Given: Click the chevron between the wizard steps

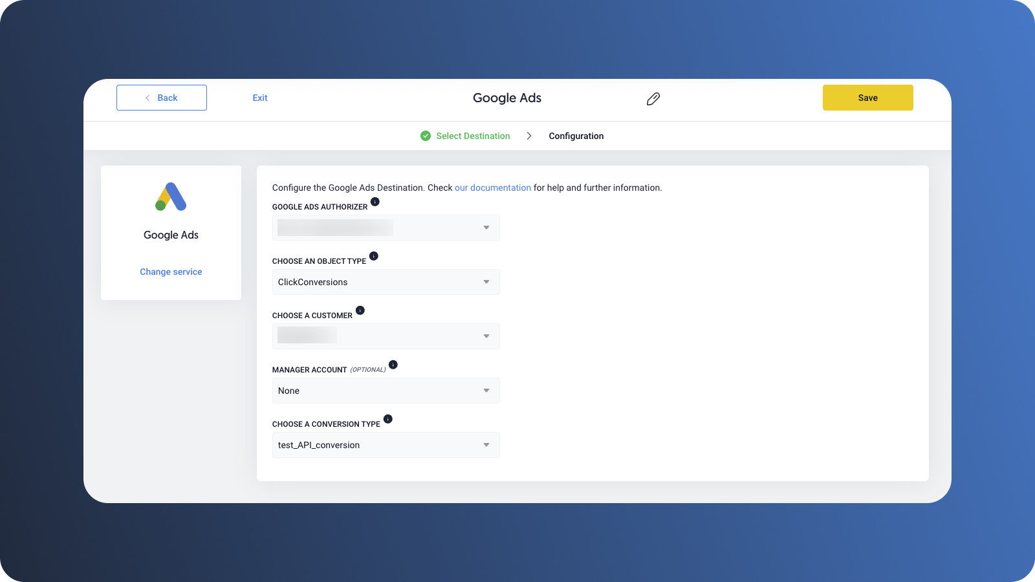Looking at the screenshot, I should point(529,136).
